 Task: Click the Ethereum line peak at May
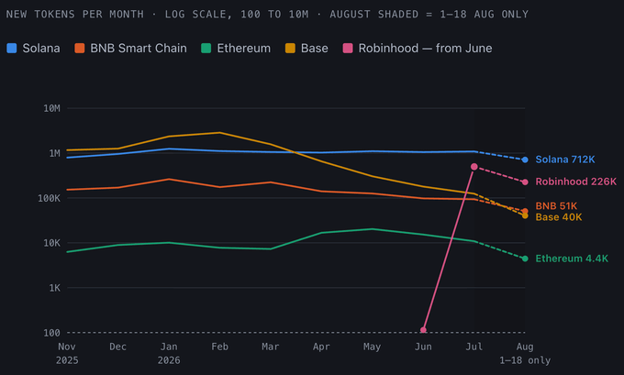tap(372, 229)
